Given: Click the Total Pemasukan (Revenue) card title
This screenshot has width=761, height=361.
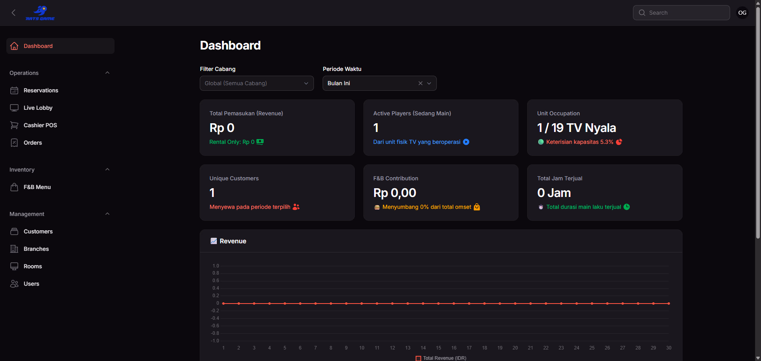Looking at the screenshot, I should pyautogui.click(x=246, y=113).
